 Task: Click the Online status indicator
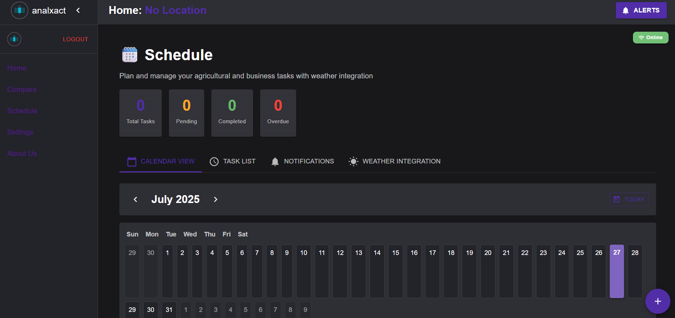point(650,37)
